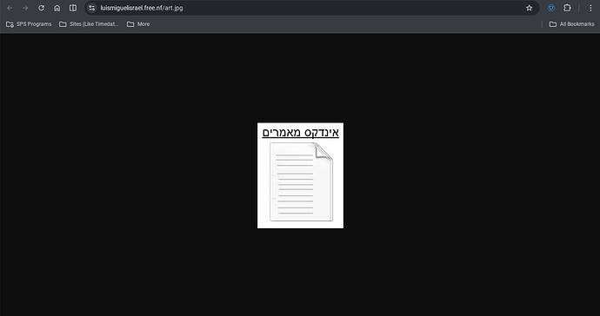This screenshot has width=600, height=316.
Task: Go forward to the next page
Action: click(25, 8)
